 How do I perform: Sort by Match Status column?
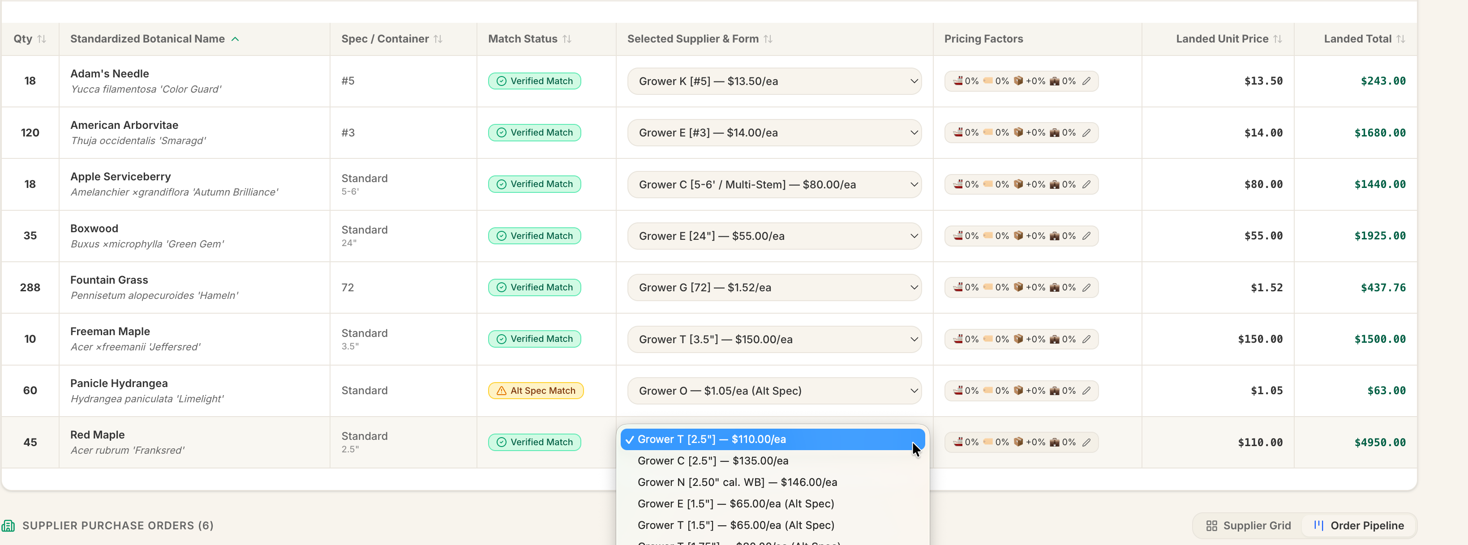coord(567,39)
